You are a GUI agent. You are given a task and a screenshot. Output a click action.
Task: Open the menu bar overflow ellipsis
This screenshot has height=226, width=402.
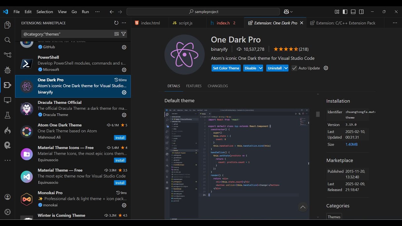(x=97, y=12)
